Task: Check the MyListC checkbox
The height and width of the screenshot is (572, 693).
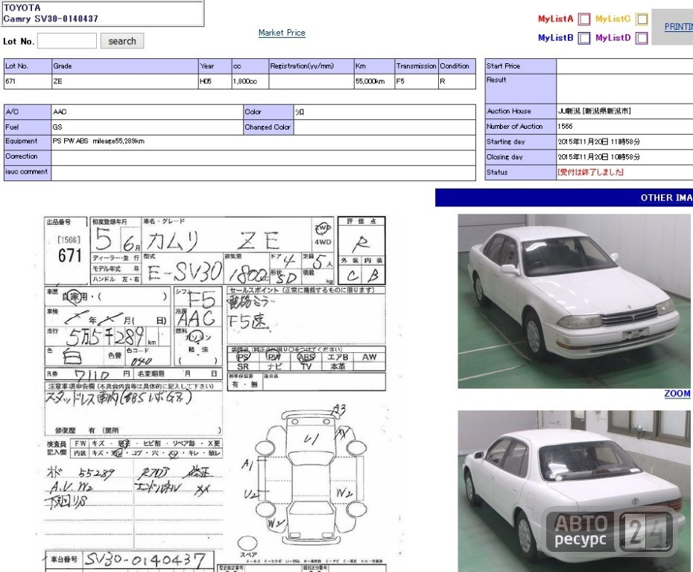Action: coord(642,19)
